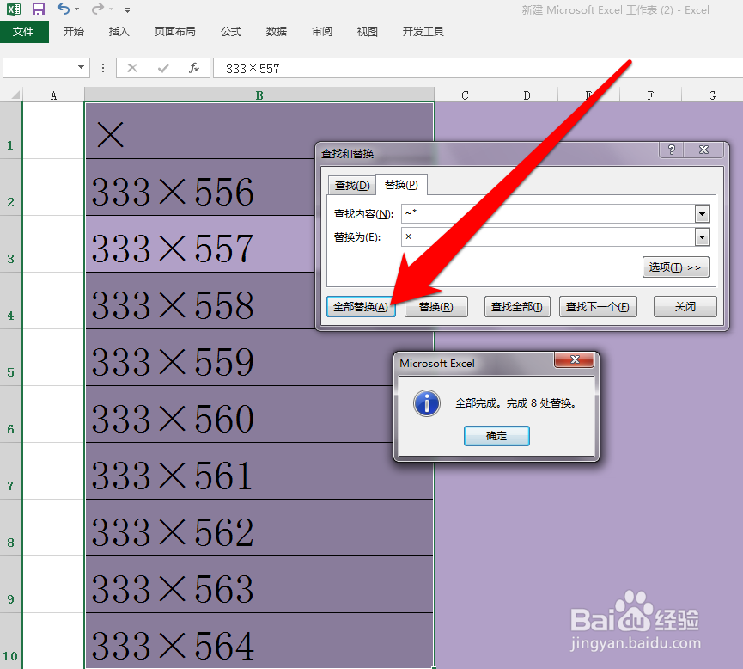Click the row 5 header
The height and width of the screenshot is (669, 743).
pos(9,371)
